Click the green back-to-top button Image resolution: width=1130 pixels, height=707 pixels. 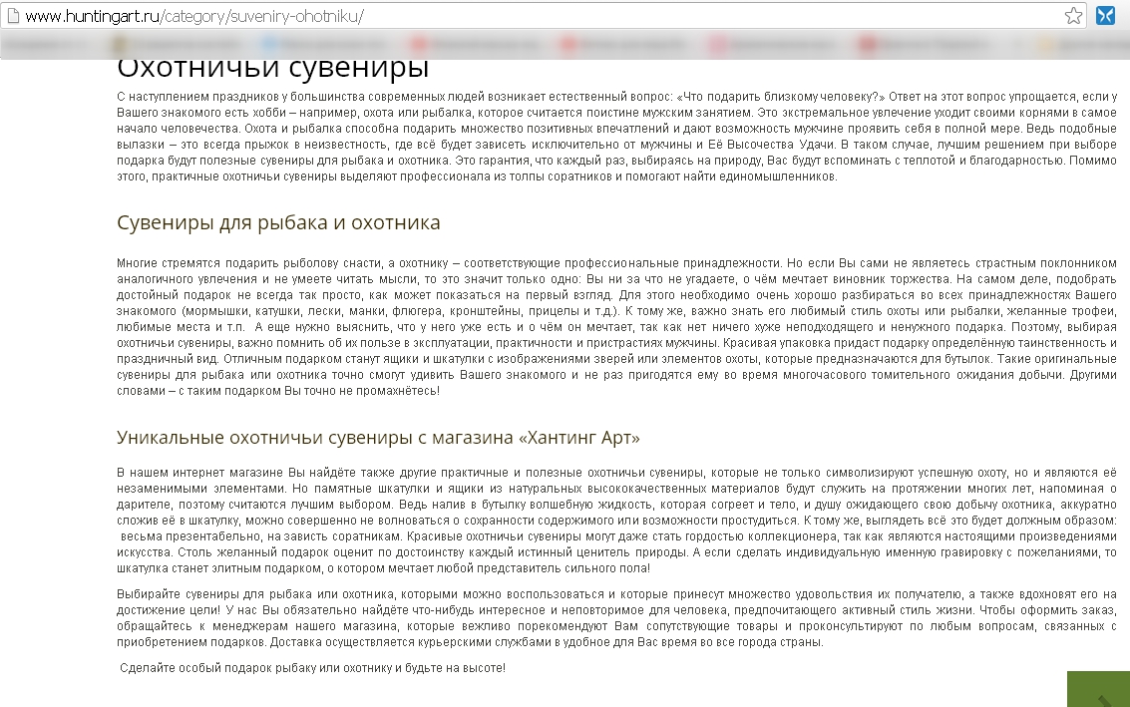coord(1098,689)
